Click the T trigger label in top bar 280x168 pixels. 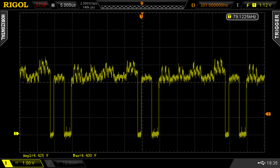click(238, 5)
